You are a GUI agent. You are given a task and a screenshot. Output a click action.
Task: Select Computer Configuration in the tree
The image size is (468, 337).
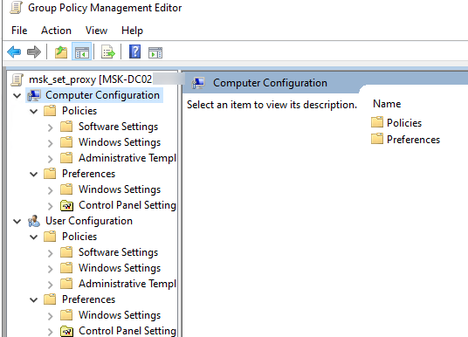[x=102, y=95]
